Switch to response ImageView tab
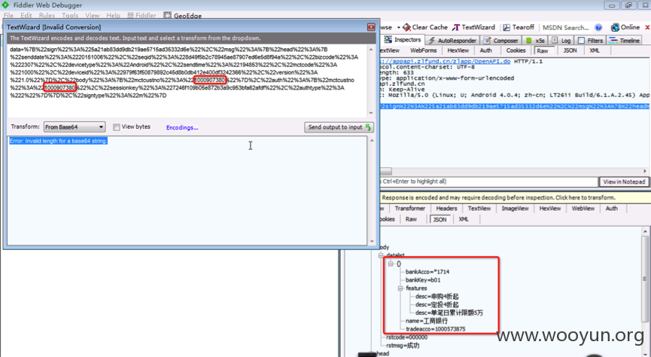This screenshot has height=357, width=651. click(515, 209)
